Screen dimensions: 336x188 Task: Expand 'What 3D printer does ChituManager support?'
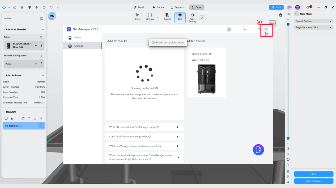point(144,127)
